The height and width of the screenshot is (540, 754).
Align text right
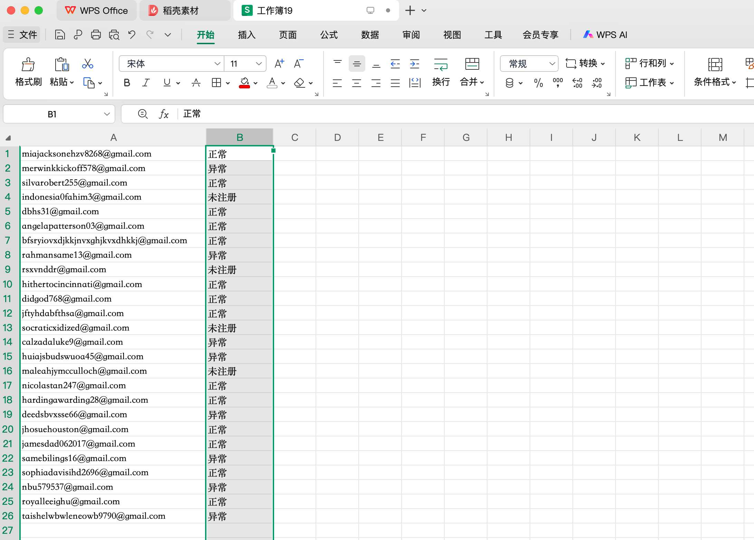[x=376, y=83]
